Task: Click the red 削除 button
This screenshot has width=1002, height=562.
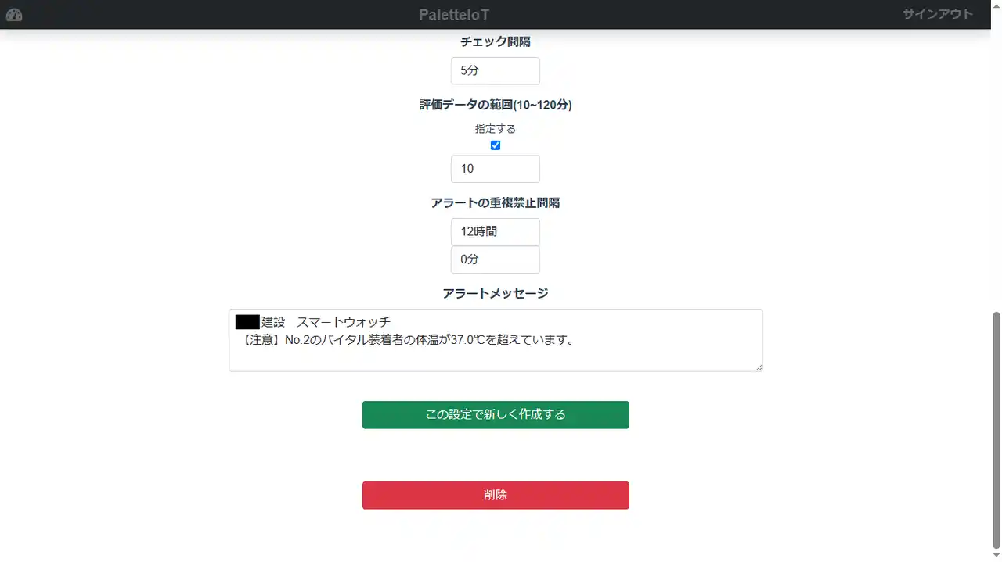Action: click(x=496, y=496)
